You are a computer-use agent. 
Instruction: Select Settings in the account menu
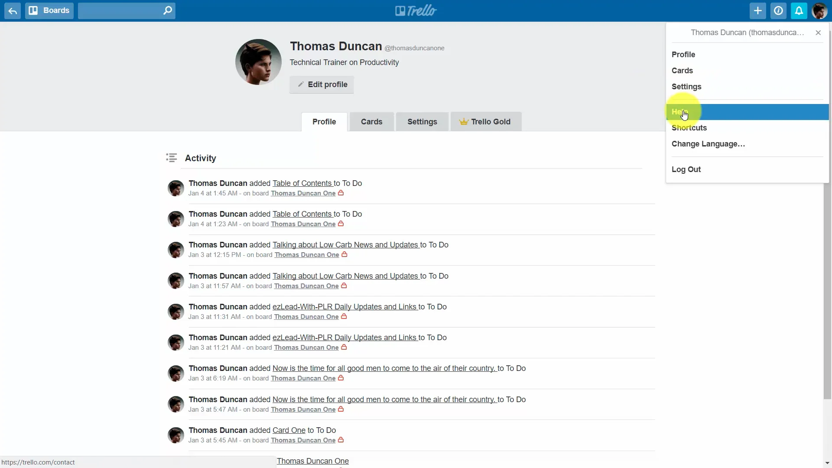(x=747, y=87)
